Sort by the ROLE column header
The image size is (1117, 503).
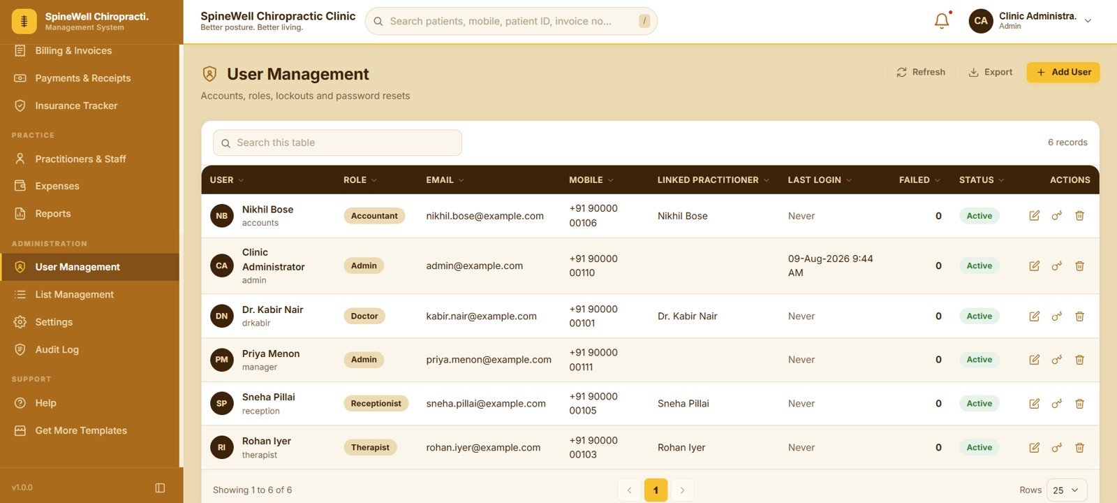pyautogui.click(x=360, y=180)
